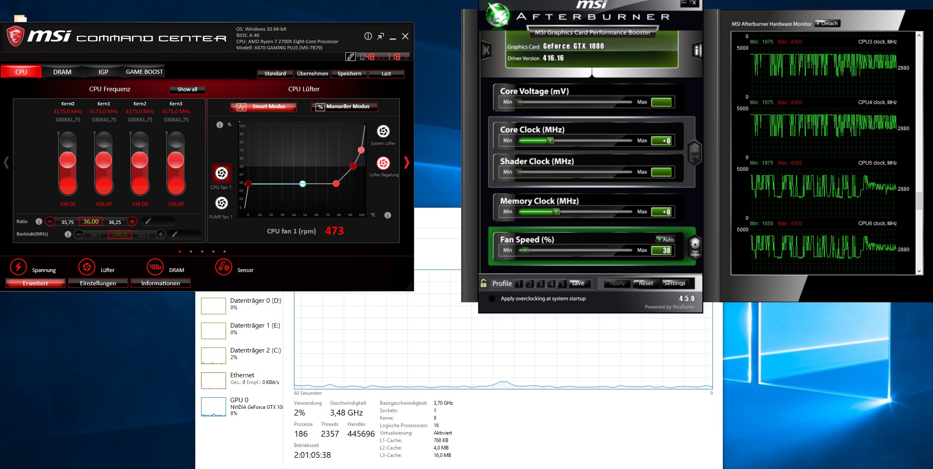
Task: Open the Lüfter fan icon in bottom bar
Action: (87, 267)
